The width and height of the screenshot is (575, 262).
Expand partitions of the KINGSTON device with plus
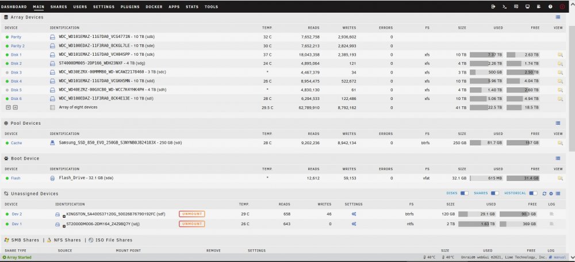pyautogui.click(x=64, y=216)
